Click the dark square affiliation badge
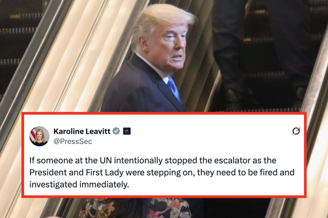The height and width of the screenshot is (218, 328). (x=127, y=131)
